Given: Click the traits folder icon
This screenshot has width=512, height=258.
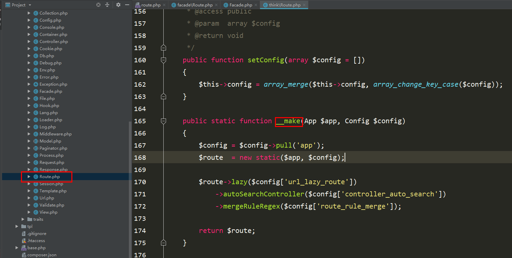Looking at the screenshot, I should 30,219.
